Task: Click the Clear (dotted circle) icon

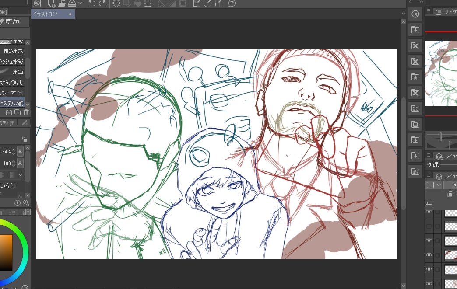Action: [116, 4]
